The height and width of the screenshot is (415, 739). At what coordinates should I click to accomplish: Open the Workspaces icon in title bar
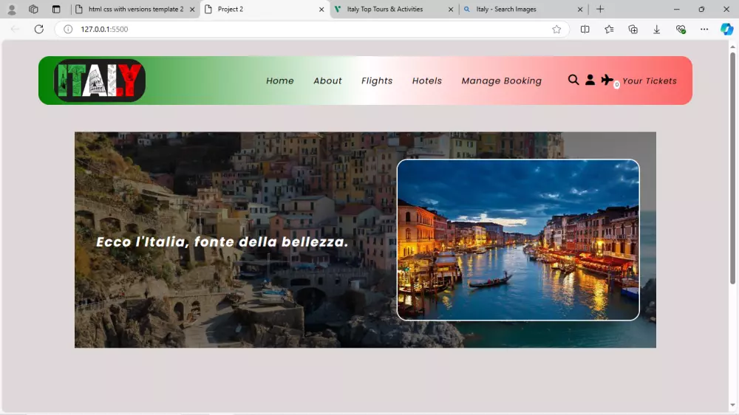pos(33,9)
